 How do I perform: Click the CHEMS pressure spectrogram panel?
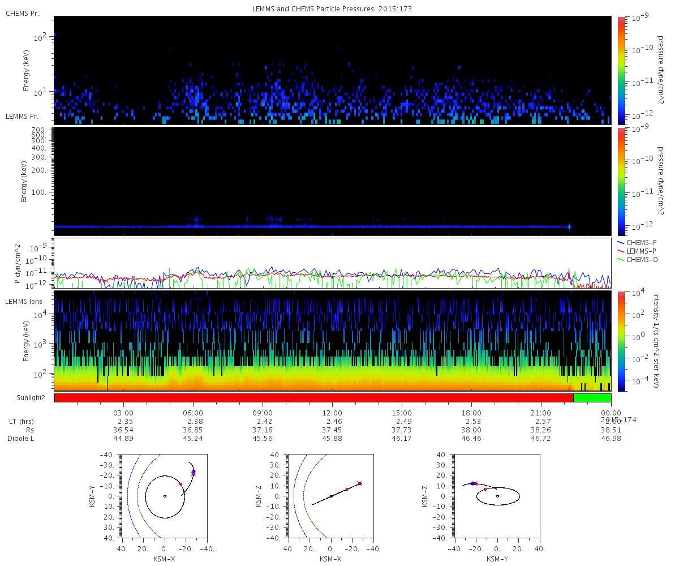click(332, 70)
